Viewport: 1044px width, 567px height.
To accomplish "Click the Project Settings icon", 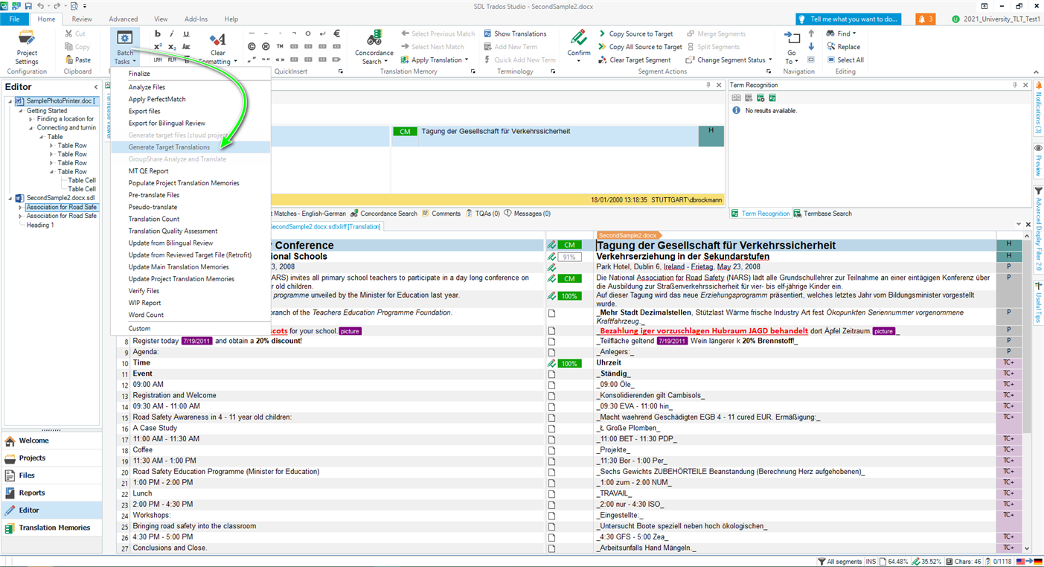I will (27, 39).
